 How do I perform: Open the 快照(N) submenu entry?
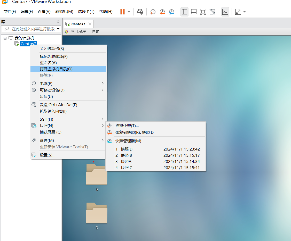tap(68, 126)
